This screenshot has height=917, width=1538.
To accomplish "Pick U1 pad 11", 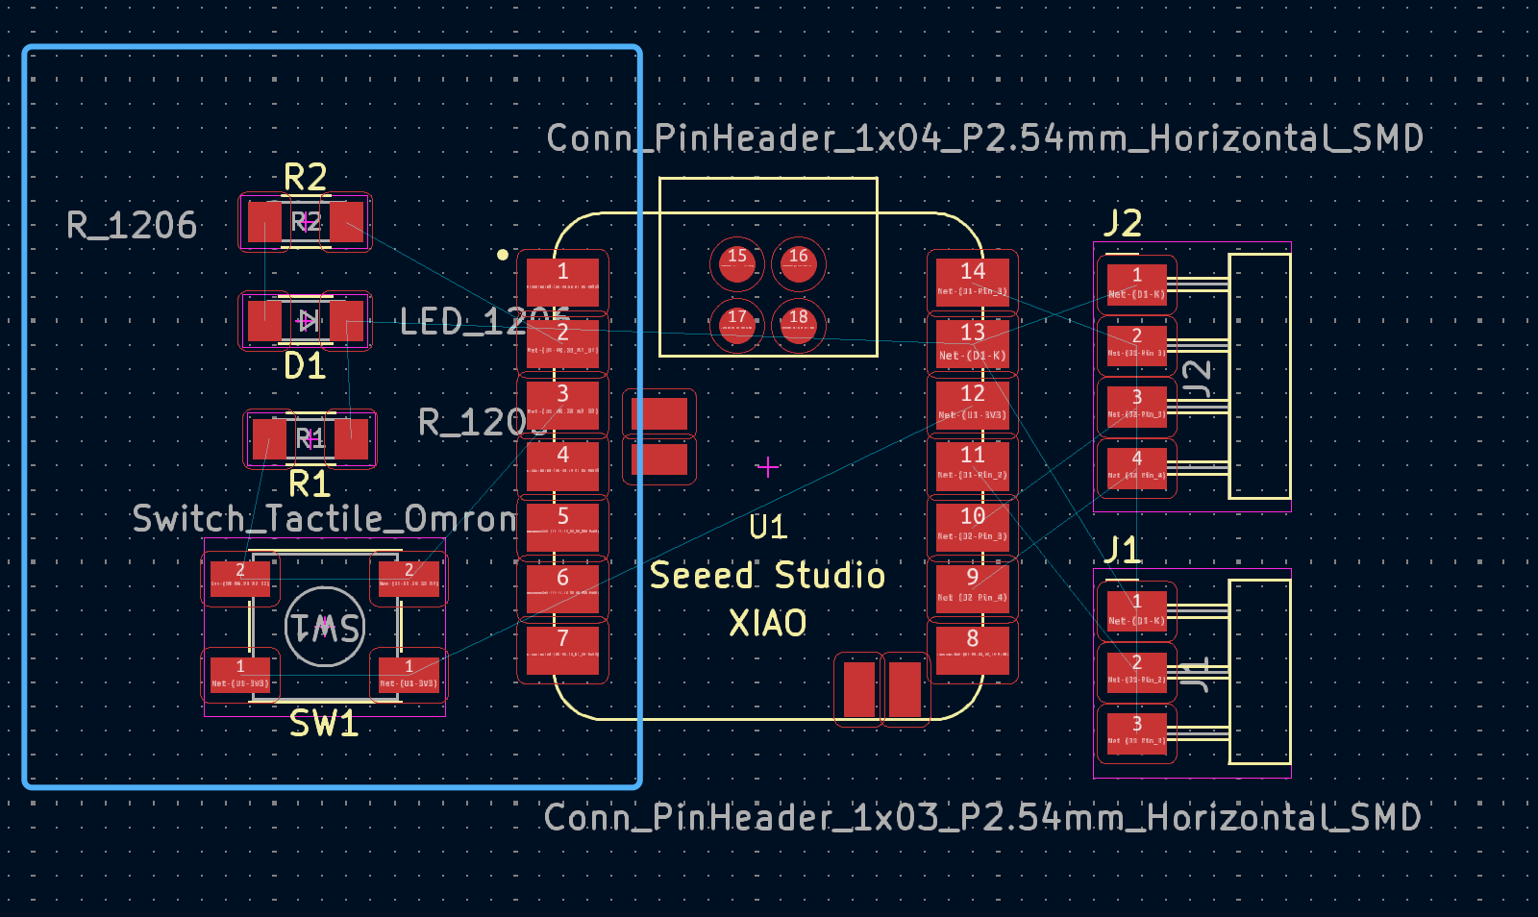I will click(972, 465).
